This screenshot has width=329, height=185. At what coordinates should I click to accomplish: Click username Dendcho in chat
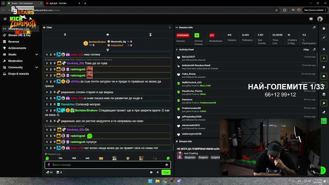pyautogui.click(x=67, y=104)
